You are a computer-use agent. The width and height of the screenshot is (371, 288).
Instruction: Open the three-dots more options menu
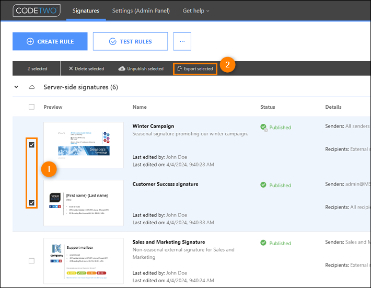click(x=182, y=41)
